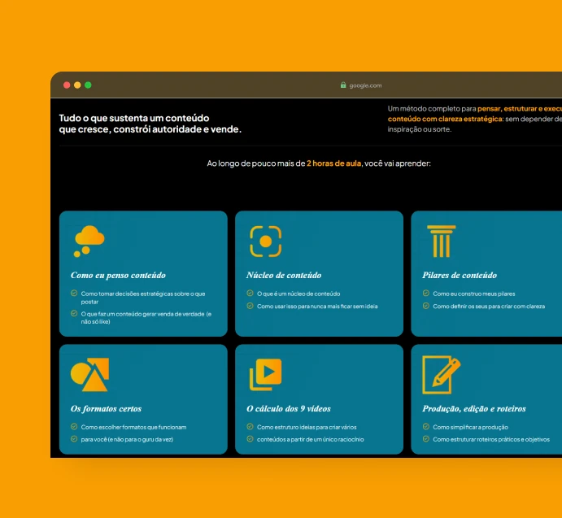Select the 'Núcleo de conteúdo' card title
Screen dimensions: 562x518
click(x=284, y=276)
